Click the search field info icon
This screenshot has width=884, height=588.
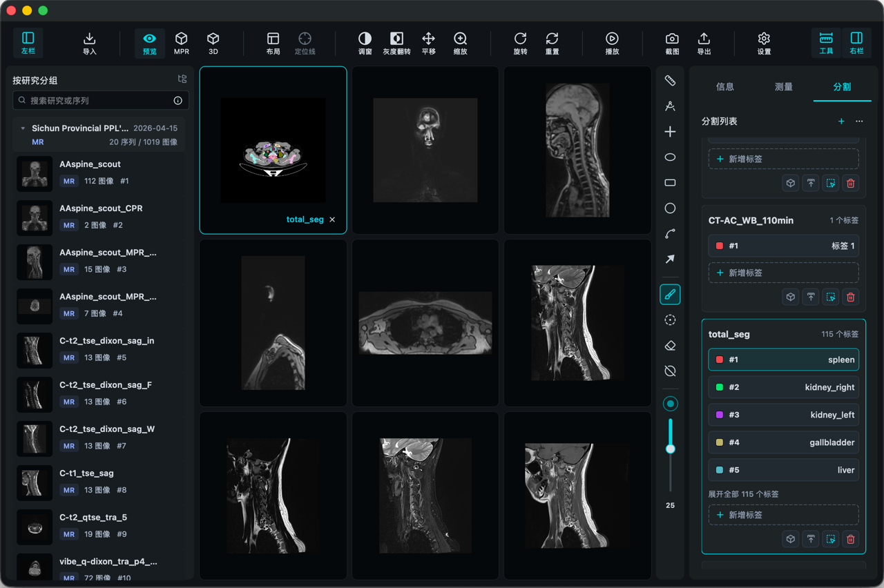(177, 101)
